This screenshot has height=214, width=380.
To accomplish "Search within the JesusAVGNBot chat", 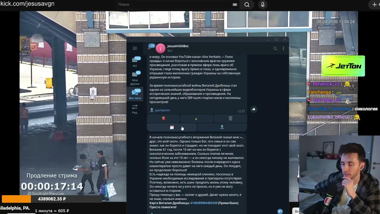I will click(275, 48).
